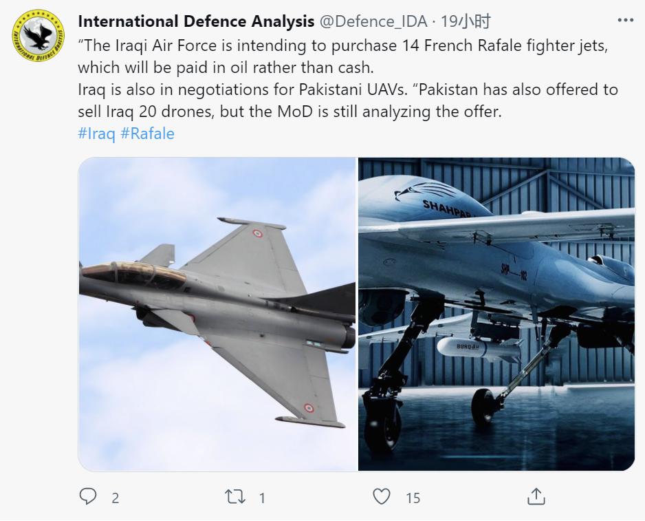The image size is (645, 521).
Task: Follow the #Rafale hashtag
Action: click(147, 134)
